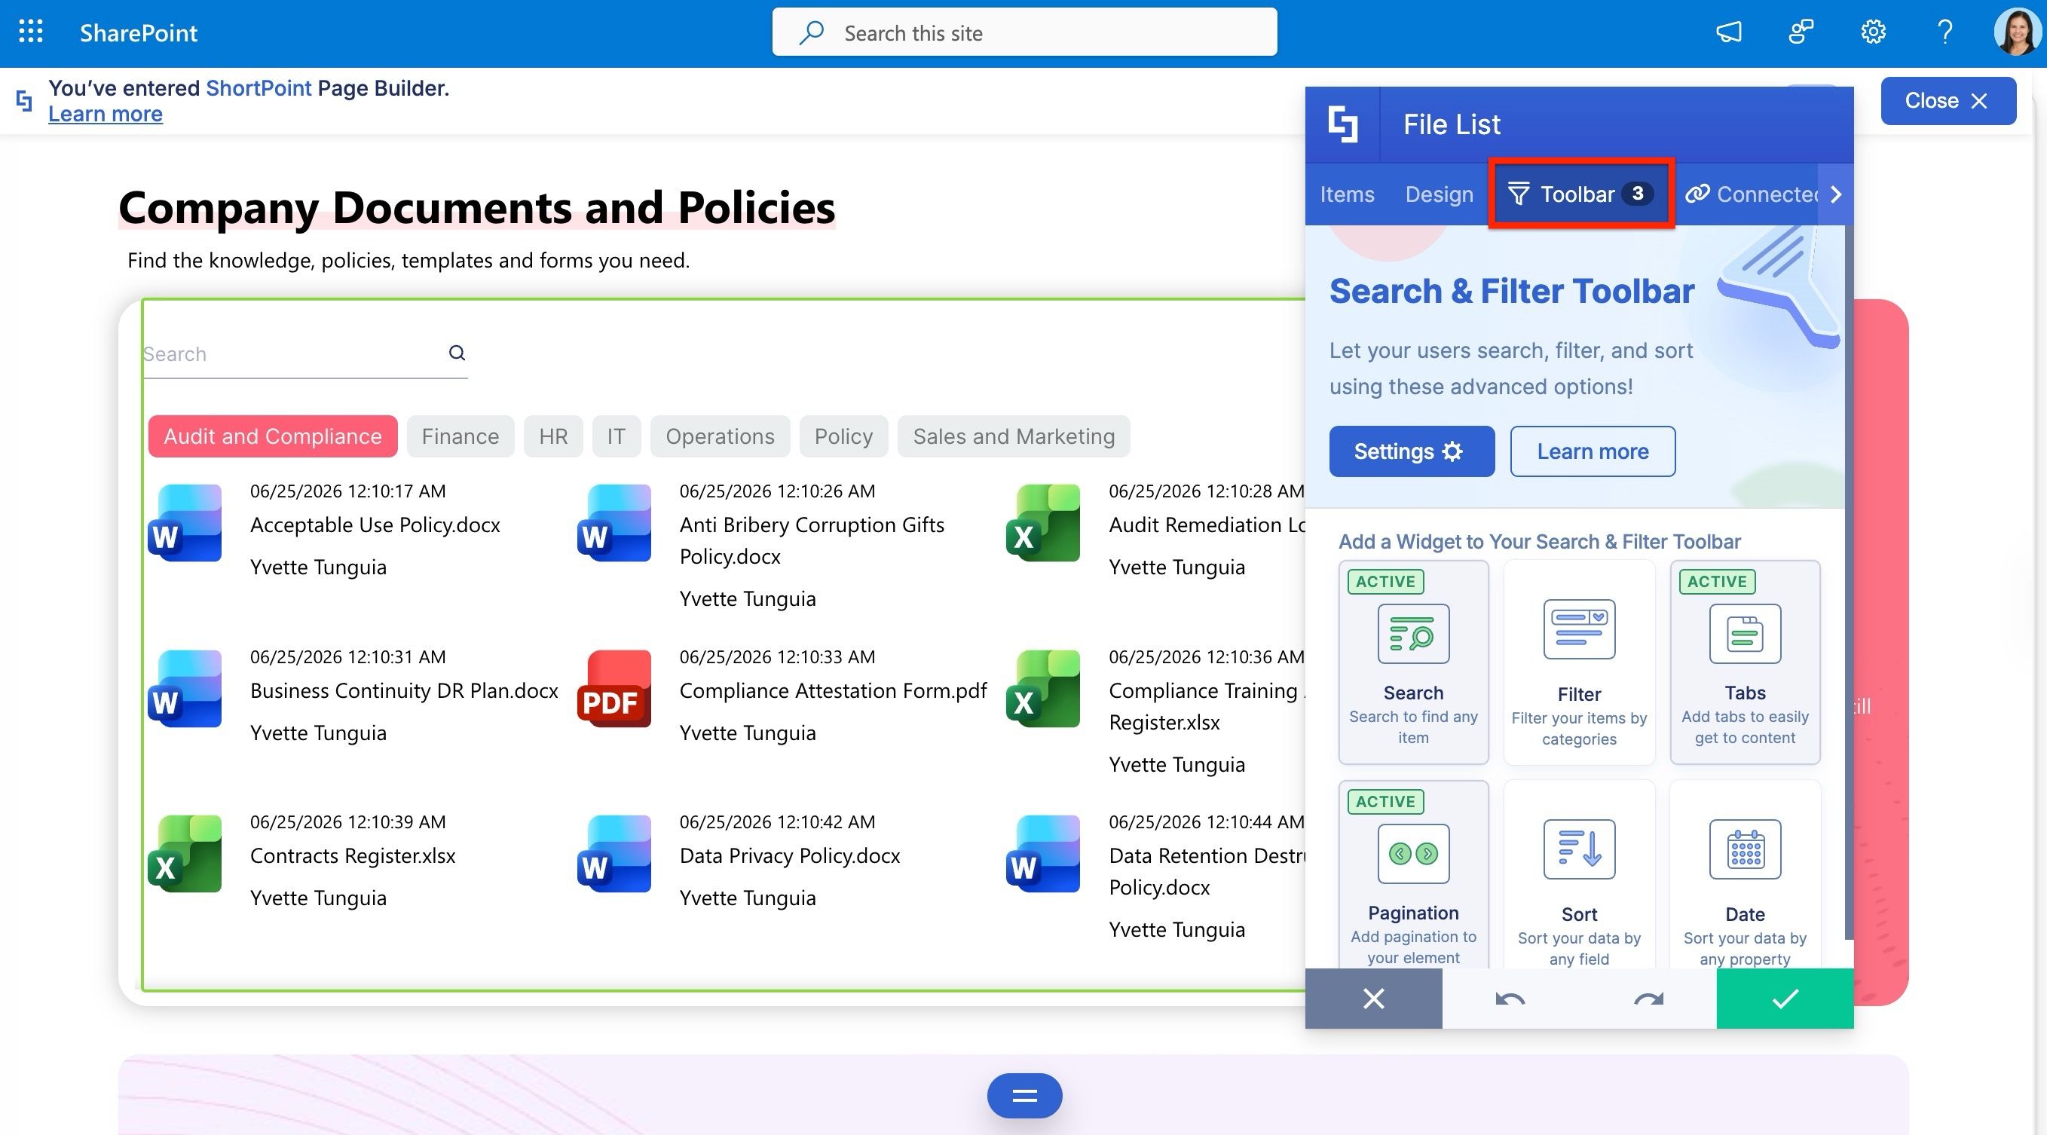Add the Date widget to toolbar
Screen dimensions: 2047x1135
pos(1745,874)
